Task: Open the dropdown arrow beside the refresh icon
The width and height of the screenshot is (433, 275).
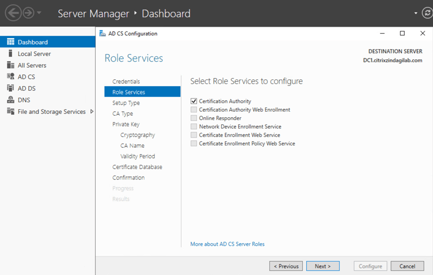Action: (x=415, y=13)
